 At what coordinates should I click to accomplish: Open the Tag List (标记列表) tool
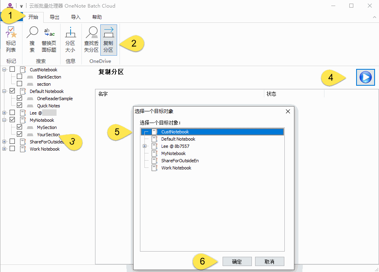click(11, 40)
